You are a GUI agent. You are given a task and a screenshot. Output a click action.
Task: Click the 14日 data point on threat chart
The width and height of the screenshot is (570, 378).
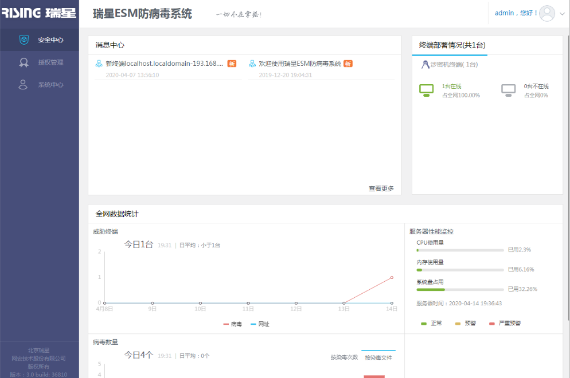(392, 277)
